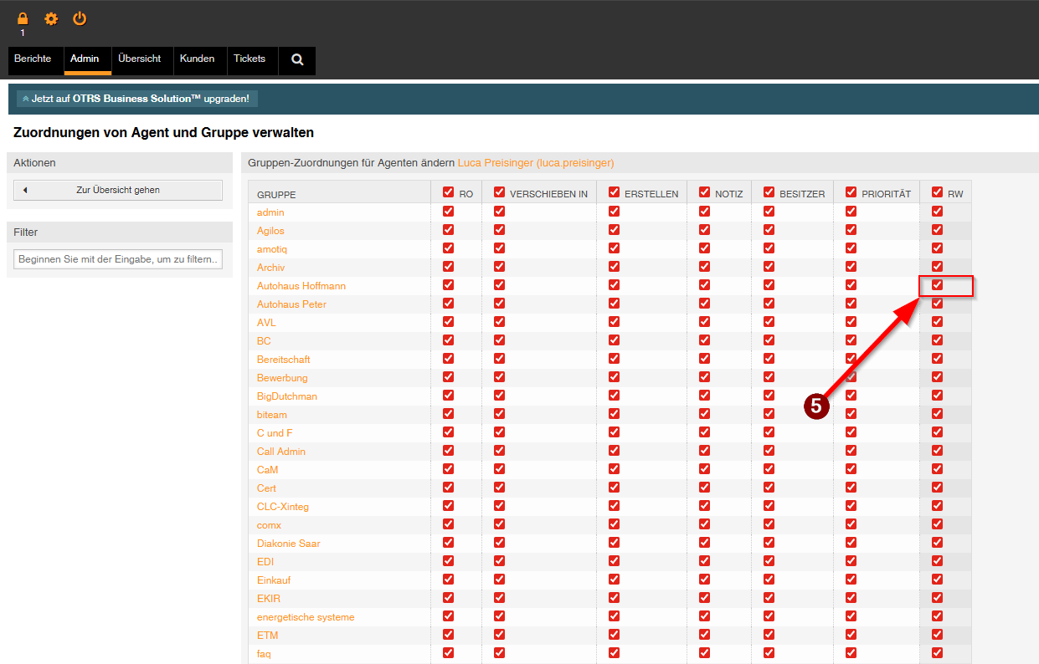
Task: Toggle the PRIORITÄT header checkbox
Action: click(851, 192)
